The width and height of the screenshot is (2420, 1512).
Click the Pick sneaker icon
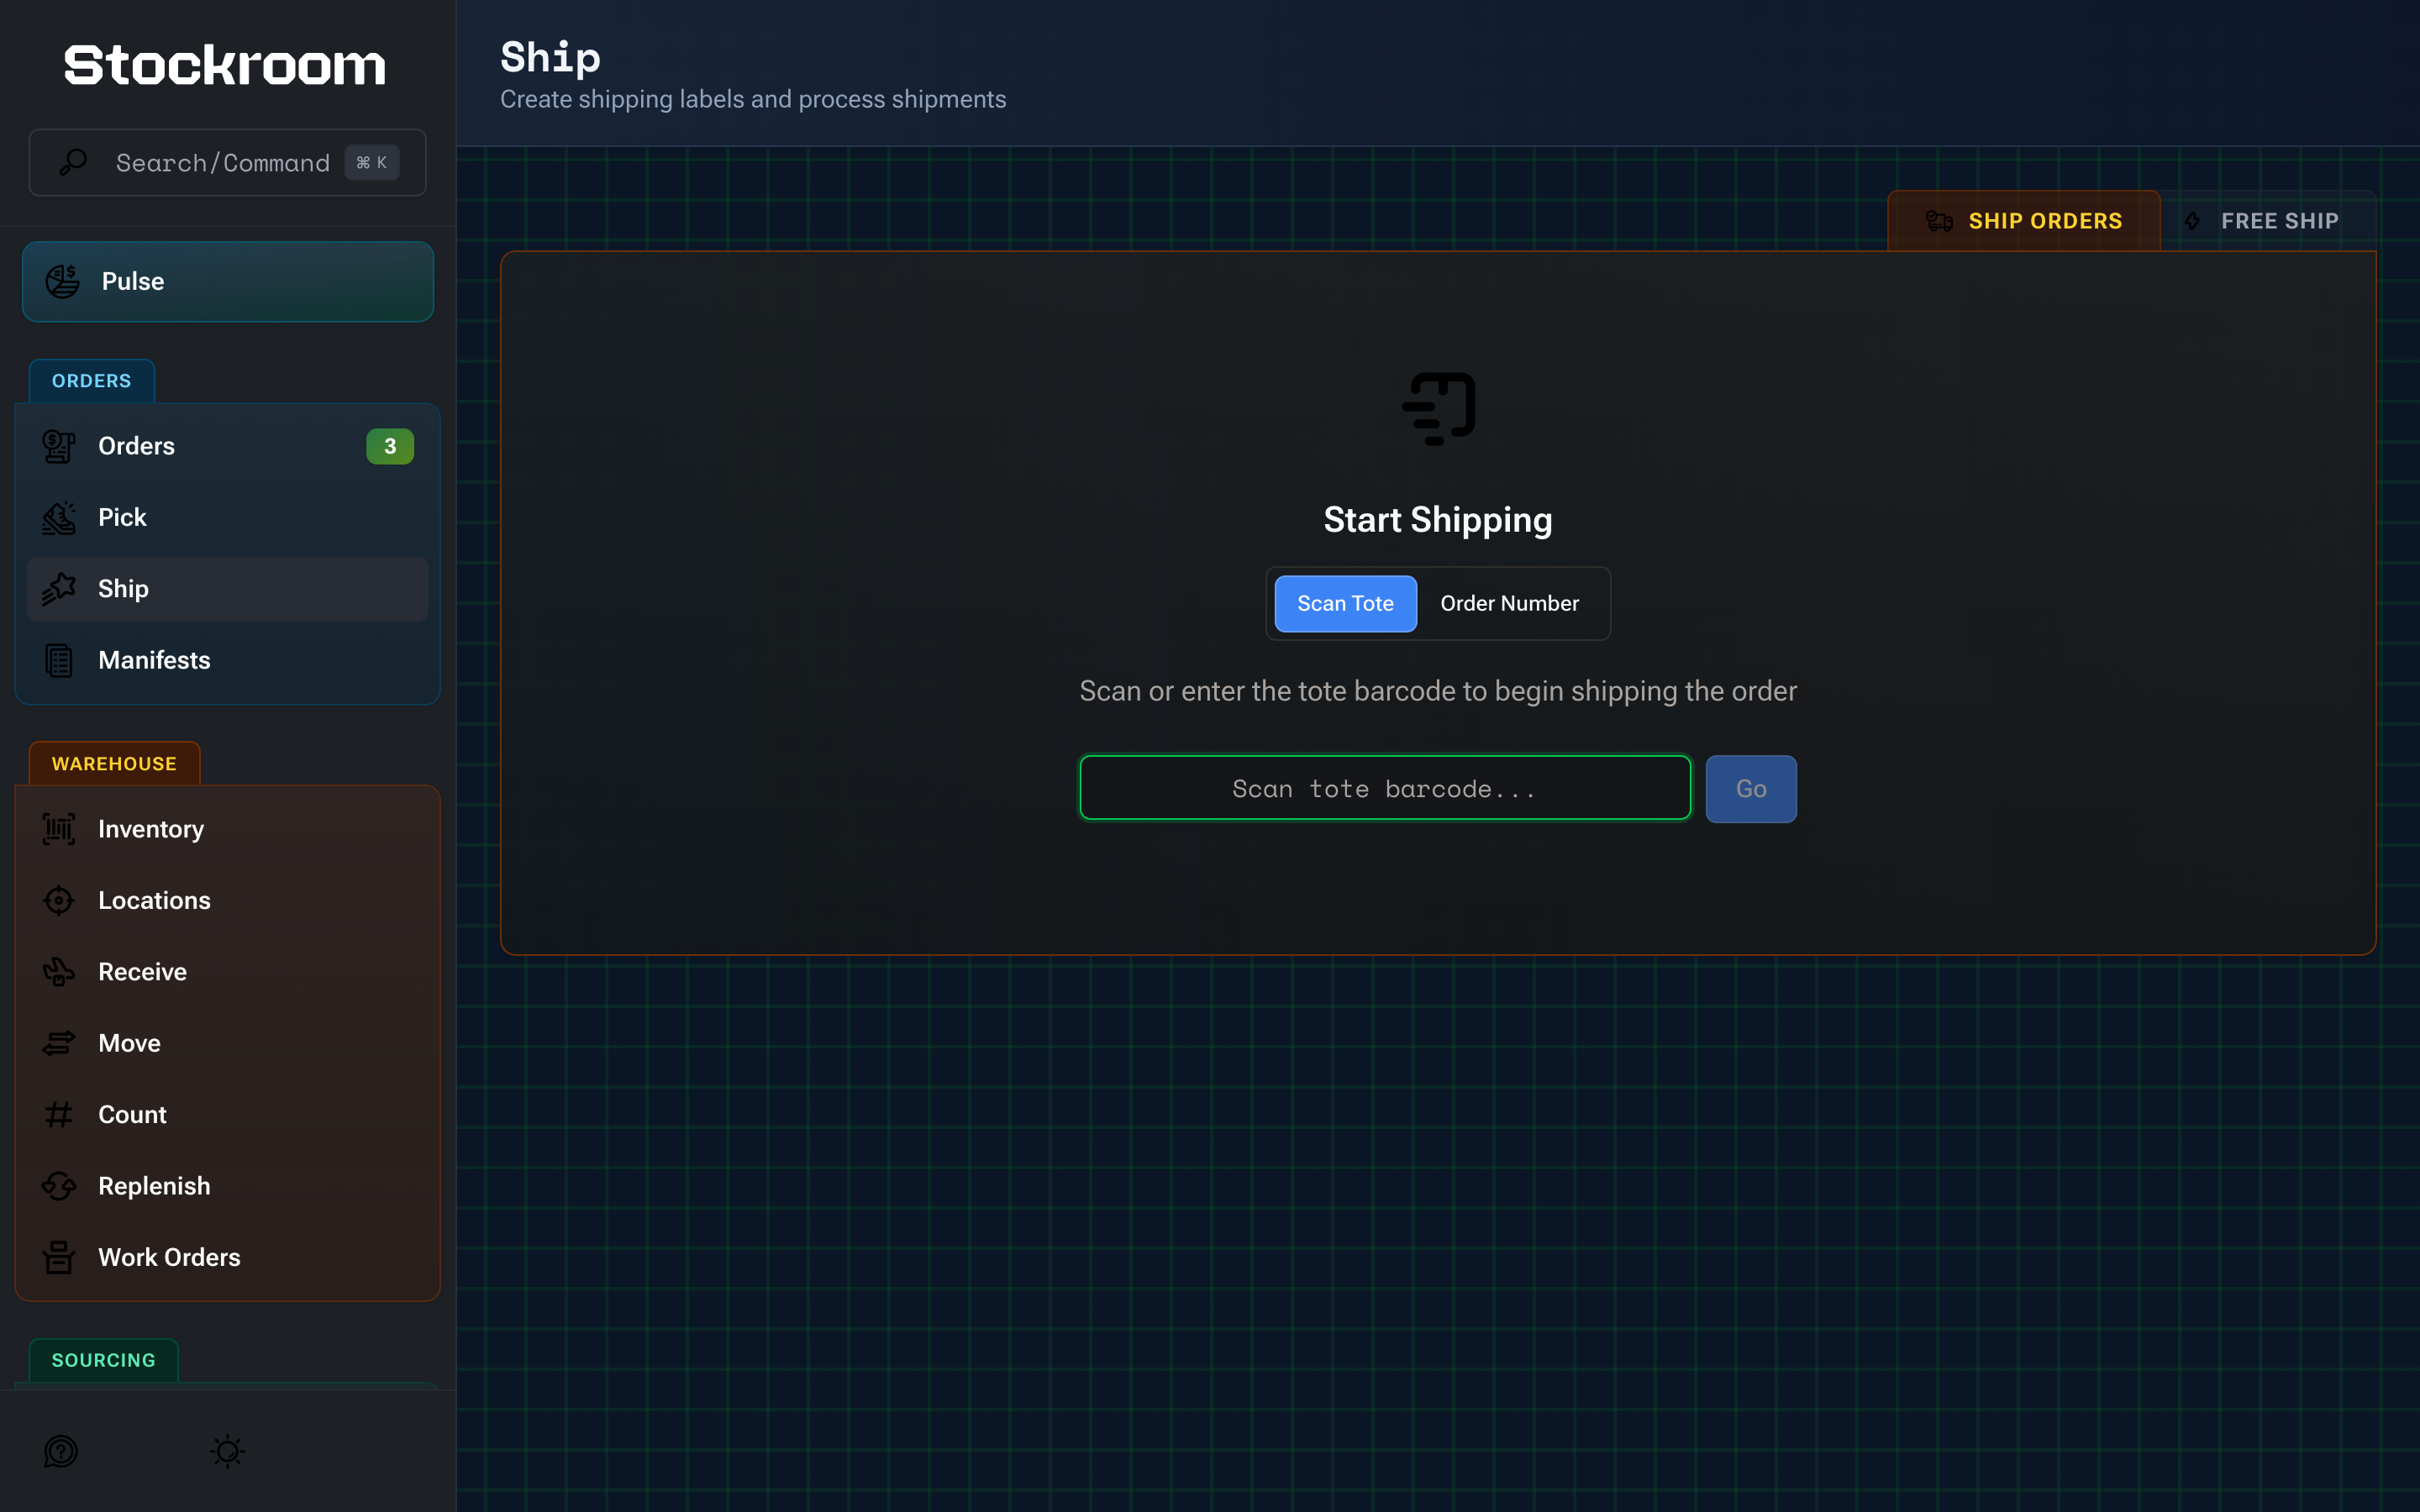[x=59, y=517]
